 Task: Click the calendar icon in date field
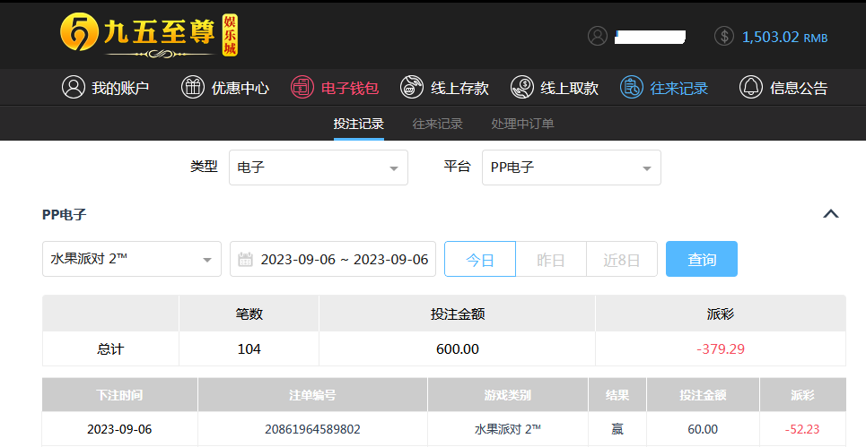[x=245, y=259]
